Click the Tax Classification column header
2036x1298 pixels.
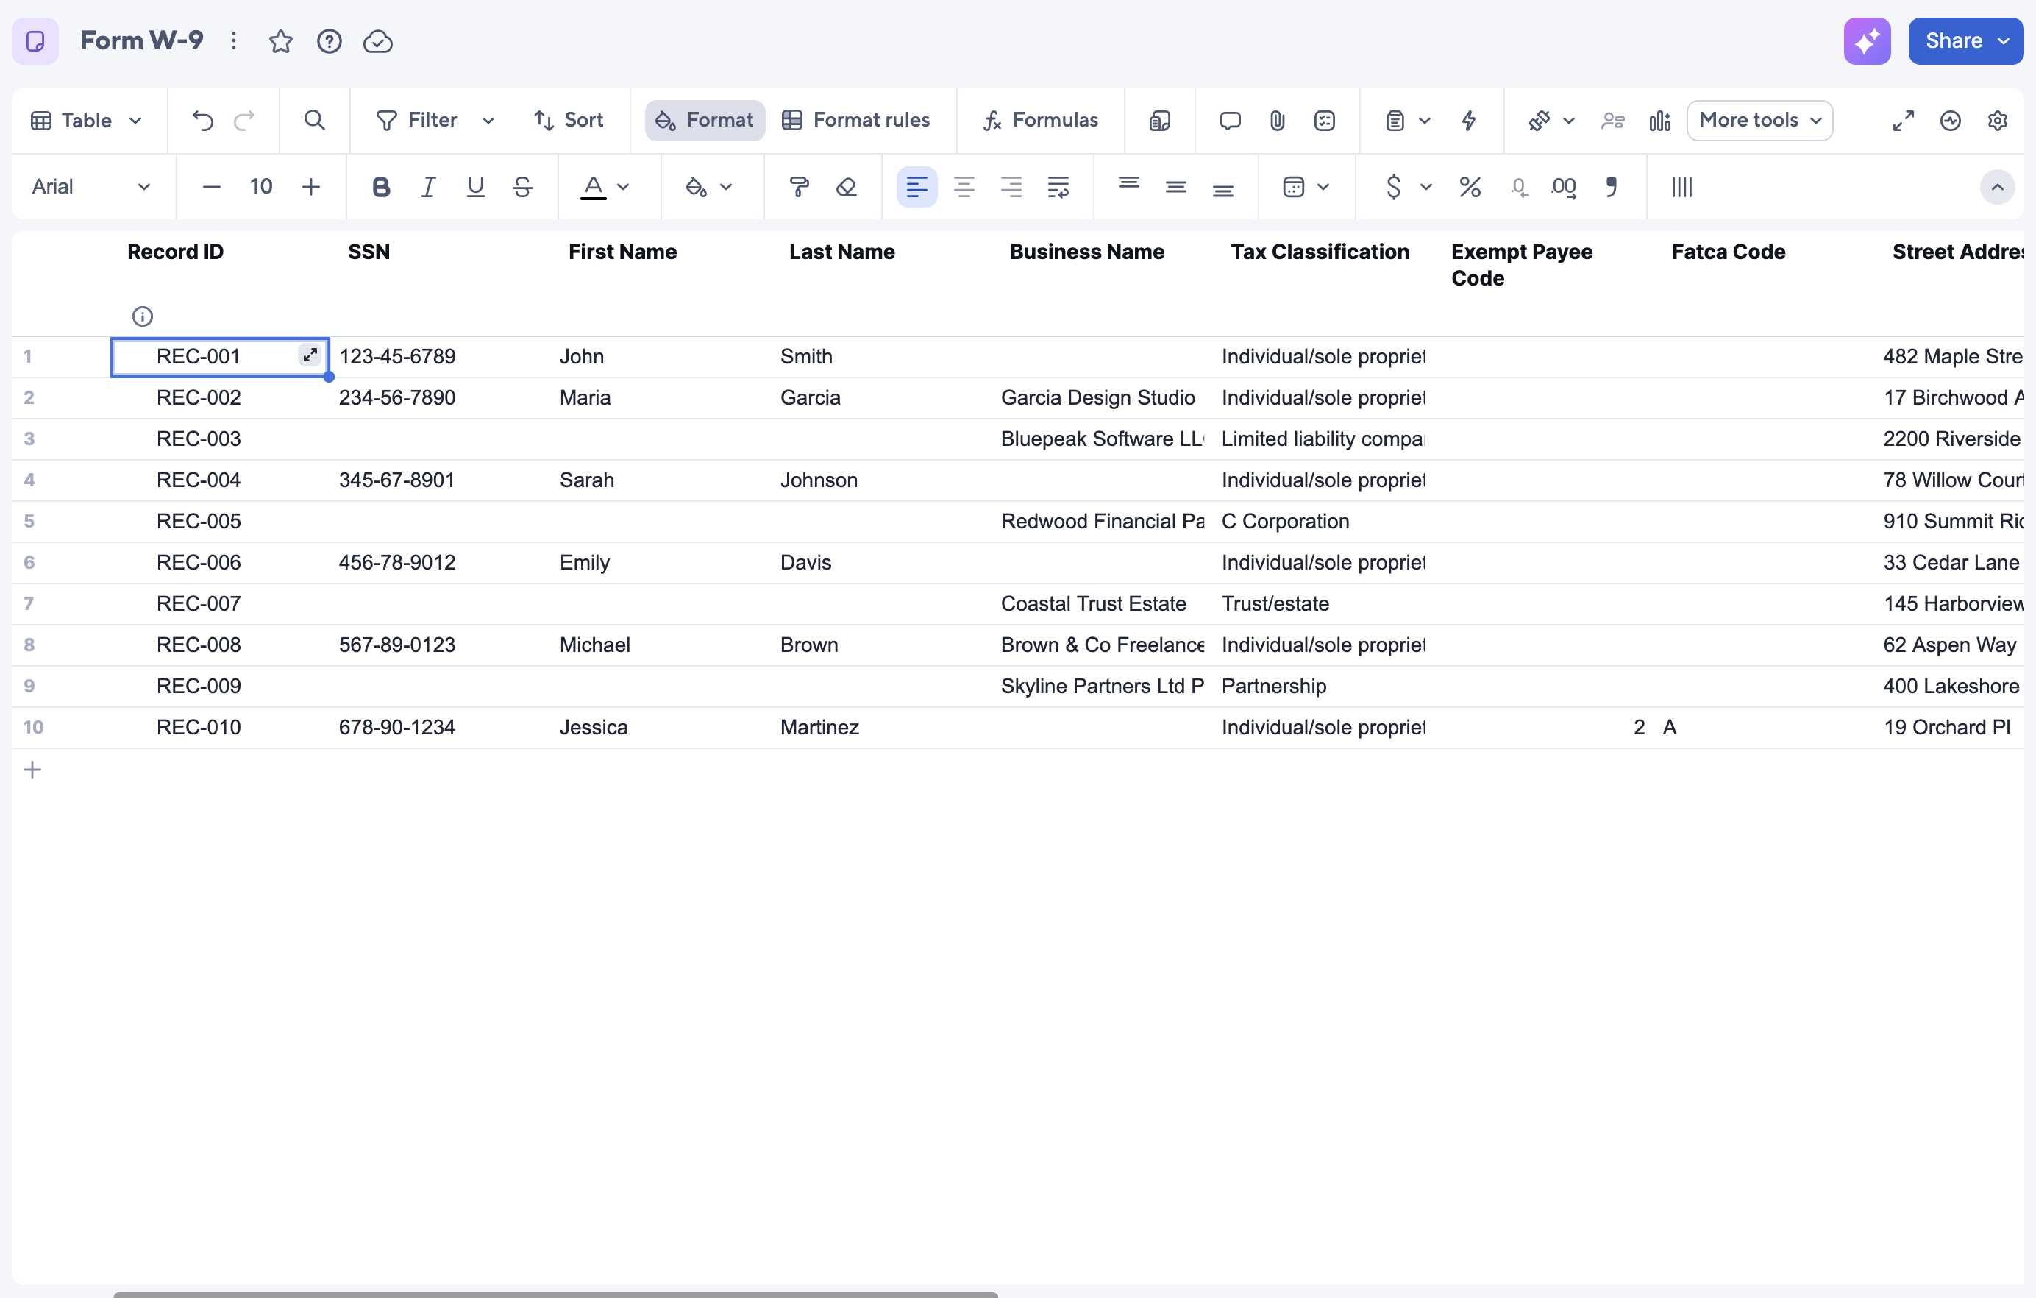pos(1319,252)
